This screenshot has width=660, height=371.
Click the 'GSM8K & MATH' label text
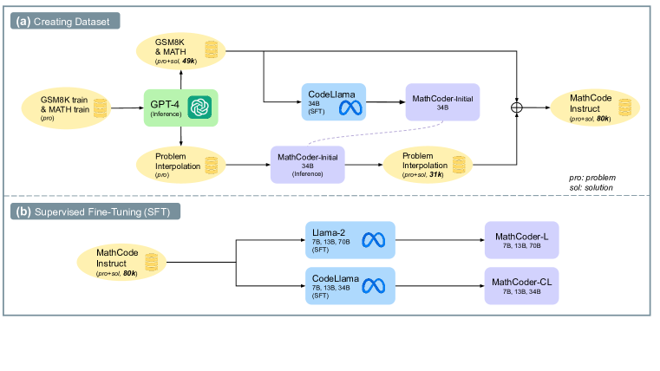coord(171,47)
